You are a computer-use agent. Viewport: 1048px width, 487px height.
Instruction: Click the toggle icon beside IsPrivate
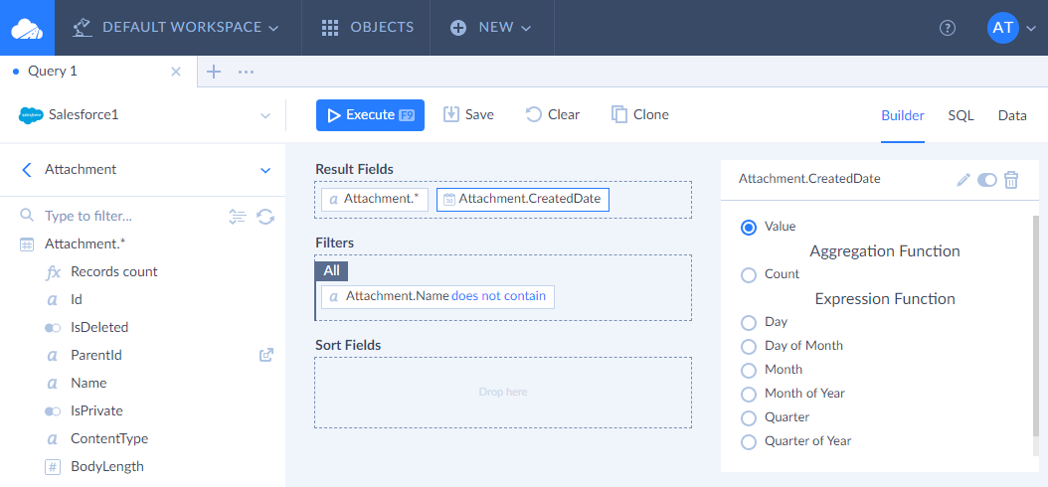click(53, 411)
